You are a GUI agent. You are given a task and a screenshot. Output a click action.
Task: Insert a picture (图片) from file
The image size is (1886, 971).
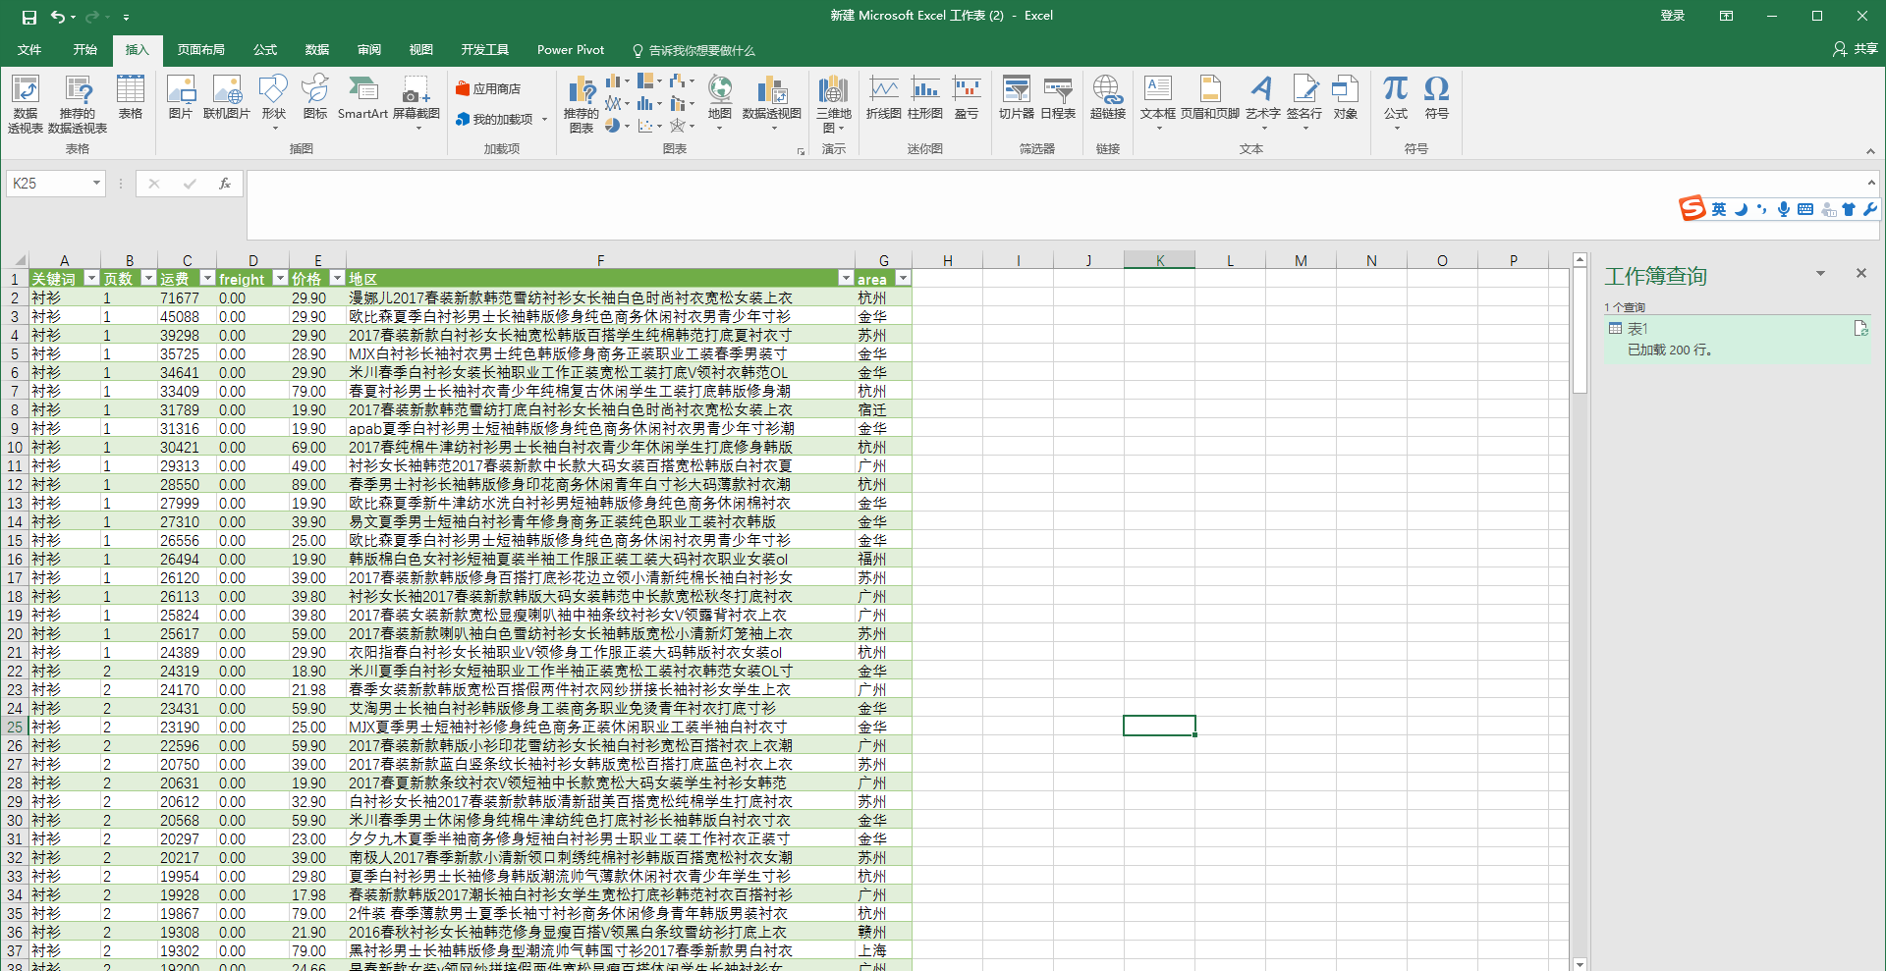[x=181, y=98]
